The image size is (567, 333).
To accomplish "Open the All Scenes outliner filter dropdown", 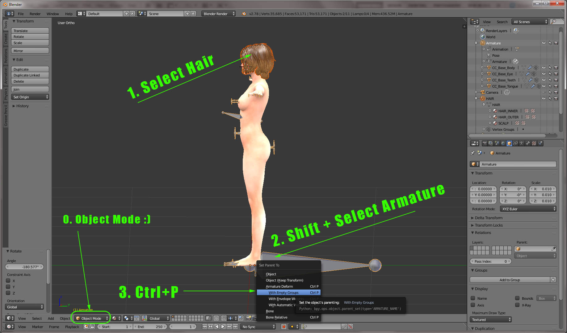I will (x=530, y=22).
